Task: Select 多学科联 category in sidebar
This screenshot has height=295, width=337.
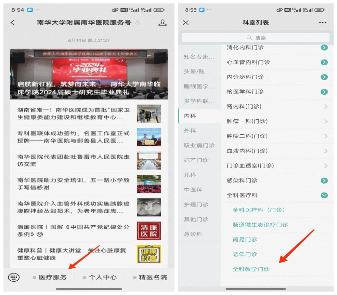Action: tap(199, 101)
